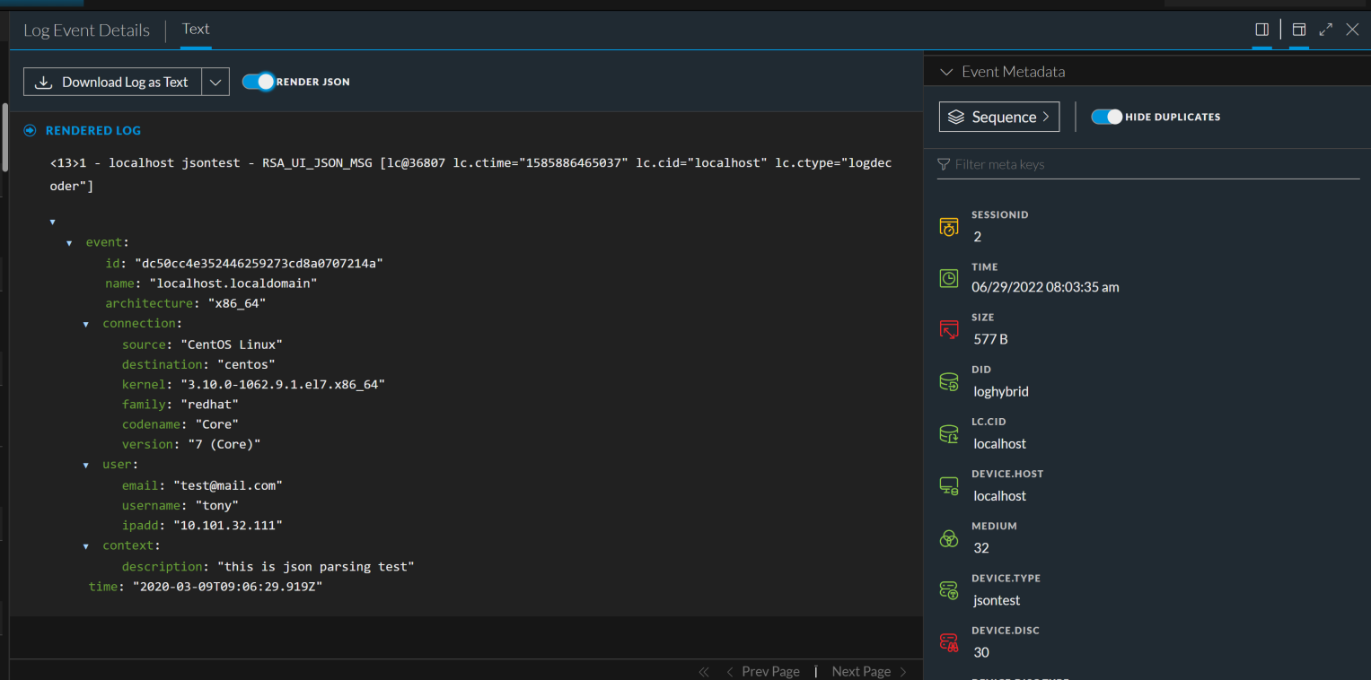The image size is (1371, 680).
Task: Toggle the RENDER JSON switch off
Action: pyautogui.click(x=258, y=81)
